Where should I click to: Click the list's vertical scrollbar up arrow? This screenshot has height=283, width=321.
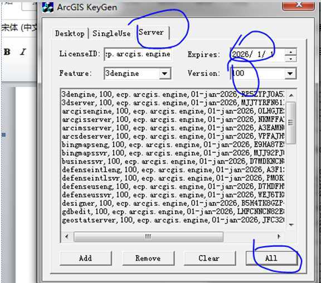point(291,95)
